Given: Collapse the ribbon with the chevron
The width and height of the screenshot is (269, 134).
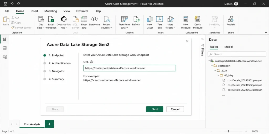Looking at the screenshot, I should point(266,32).
